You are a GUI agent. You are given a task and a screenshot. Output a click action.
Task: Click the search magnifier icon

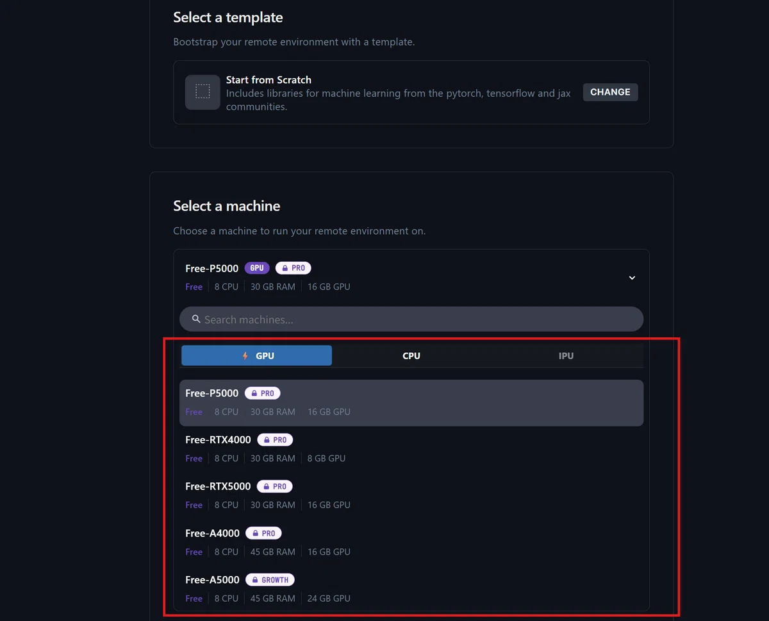point(196,319)
